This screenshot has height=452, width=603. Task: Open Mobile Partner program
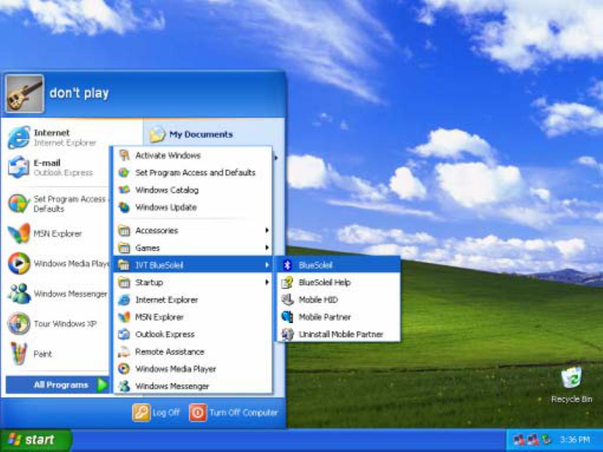click(338, 317)
